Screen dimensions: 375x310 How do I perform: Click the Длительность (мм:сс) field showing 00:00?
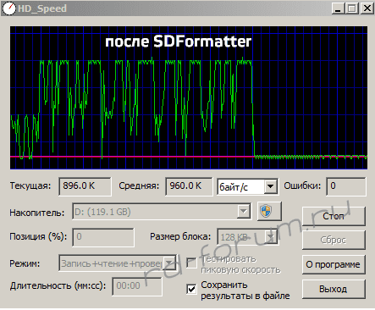pos(137,286)
